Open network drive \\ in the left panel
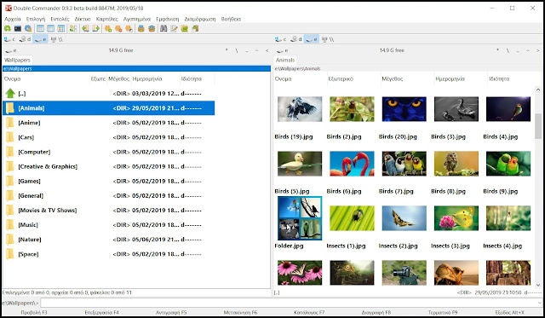Viewport: 545px width, 318px height. point(57,39)
